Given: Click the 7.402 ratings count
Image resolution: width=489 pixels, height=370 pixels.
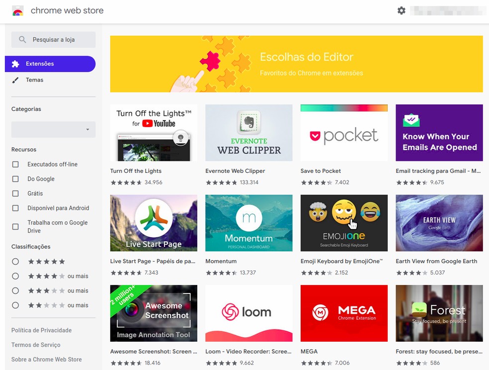Looking at the screenshot, I should point(342,182).
